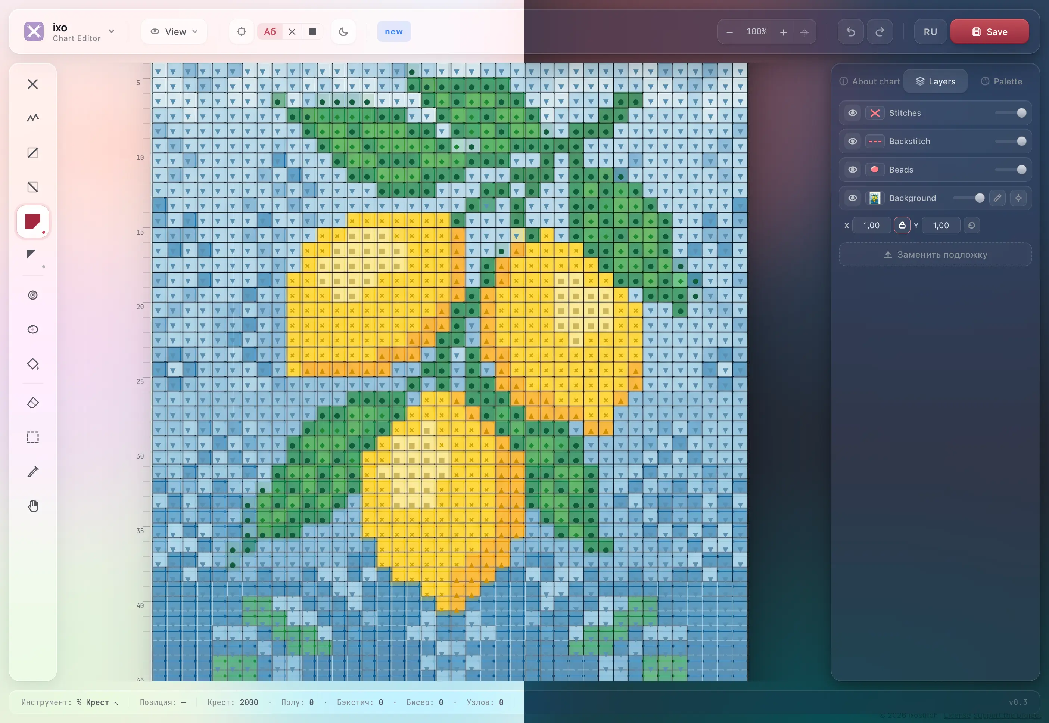Screen dimensions: 1049x723
Task: Reset the background scale values
Action: point(972,225)
